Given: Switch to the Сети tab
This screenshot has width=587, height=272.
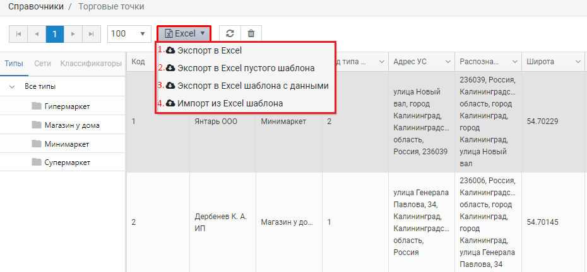Looking at the screenshot, I should pyautogui.click(x=43, y=64).
